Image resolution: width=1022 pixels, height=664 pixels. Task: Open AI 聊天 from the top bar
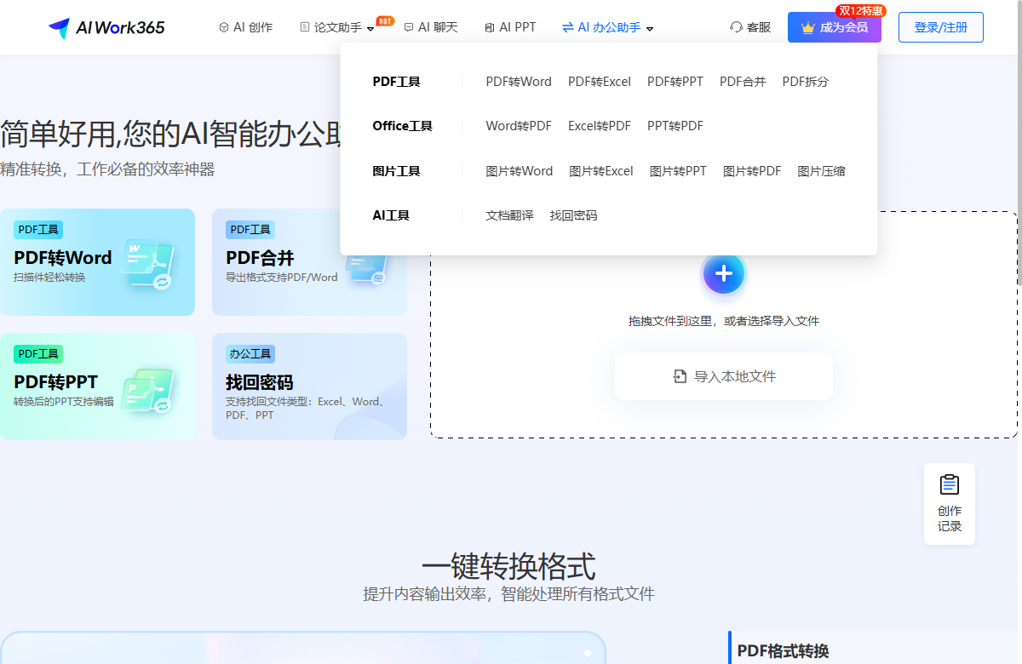[x=408, y=26]
